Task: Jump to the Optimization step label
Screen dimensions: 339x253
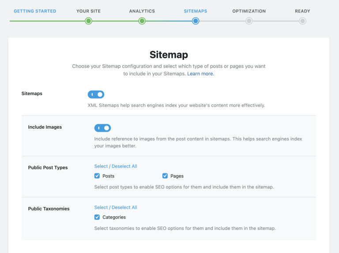Action: point(249,11)
